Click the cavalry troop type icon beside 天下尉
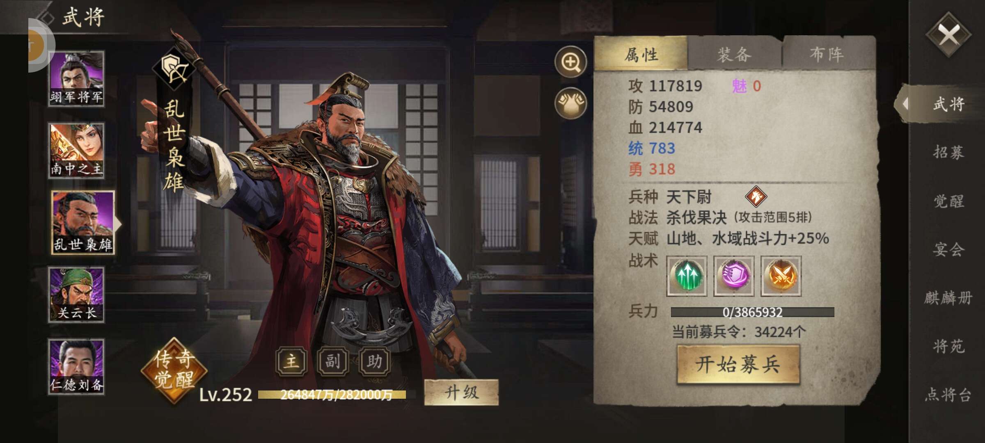The width and height of the screenshot is (985, 443). click(756, 196)
